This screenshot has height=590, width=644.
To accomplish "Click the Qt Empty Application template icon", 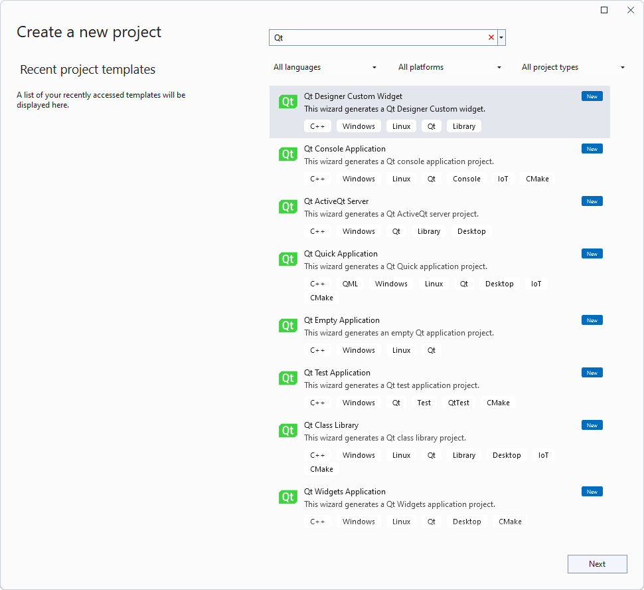I will point(287,325).
